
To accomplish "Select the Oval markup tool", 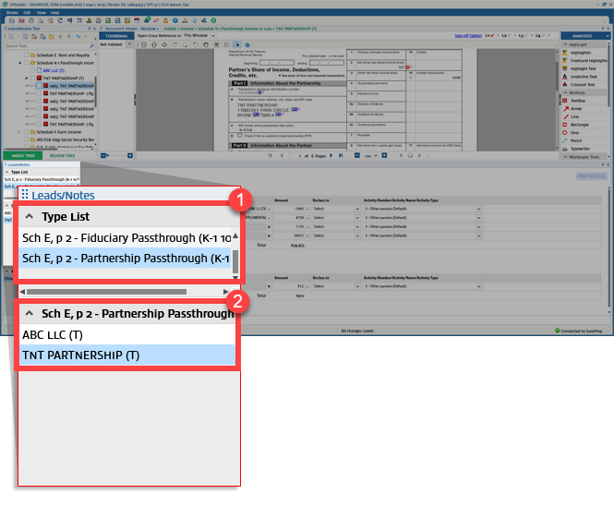I will (x=575, y=131).
